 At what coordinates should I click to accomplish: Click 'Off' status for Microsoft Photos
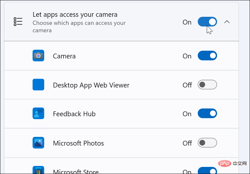(x=187, y=143)
